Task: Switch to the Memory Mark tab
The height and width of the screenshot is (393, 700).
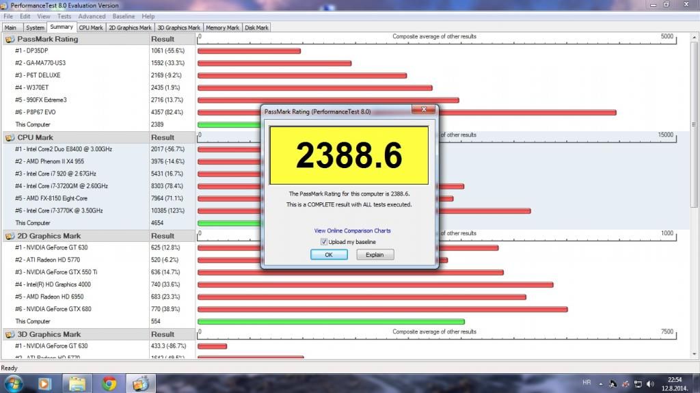Action: 222,28
